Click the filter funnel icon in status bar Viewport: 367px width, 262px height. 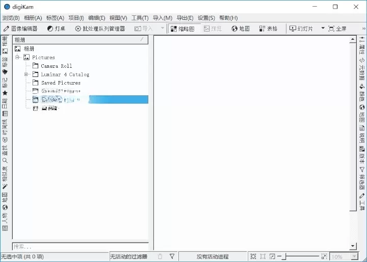point(172,256)
